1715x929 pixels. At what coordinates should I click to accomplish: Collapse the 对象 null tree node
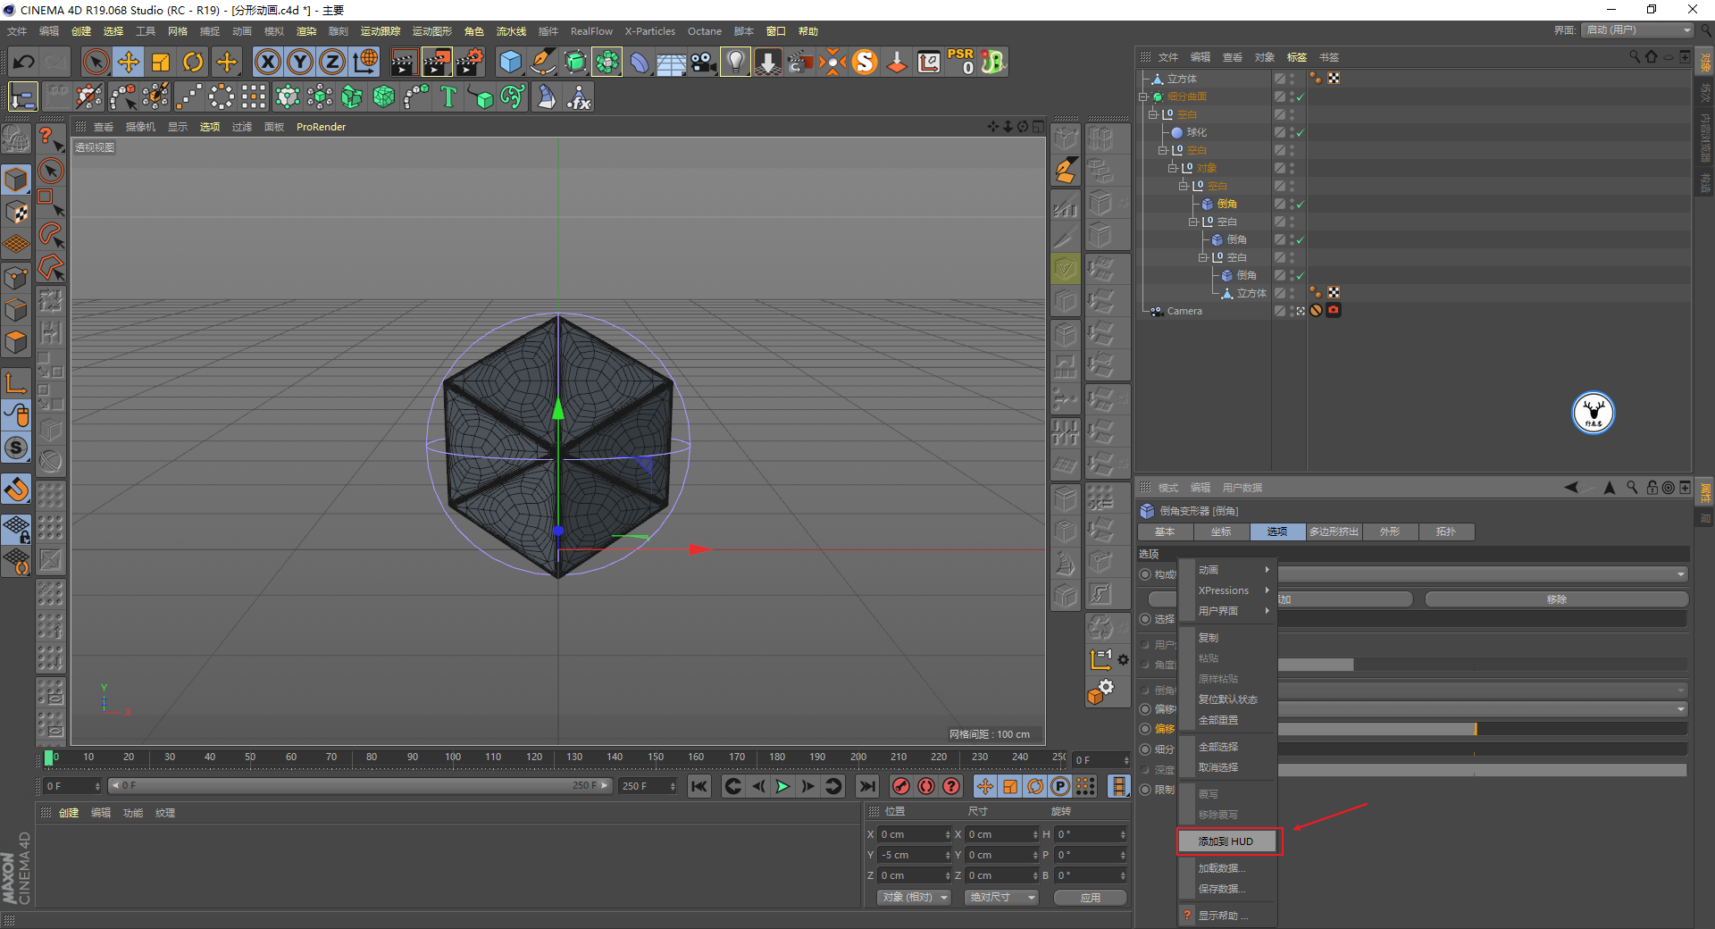(x=1173, y=168)
